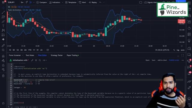Activate the zoom in tool
The height and width of the screenshot is (108, 192).
point(3,50)
